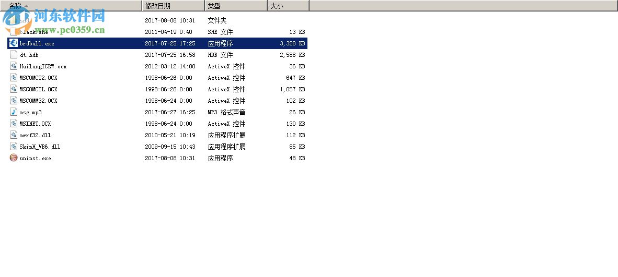Sort by the 修改日期 column header
The height and width of the screenshot is (277, 618).
[x=174, y=6]
